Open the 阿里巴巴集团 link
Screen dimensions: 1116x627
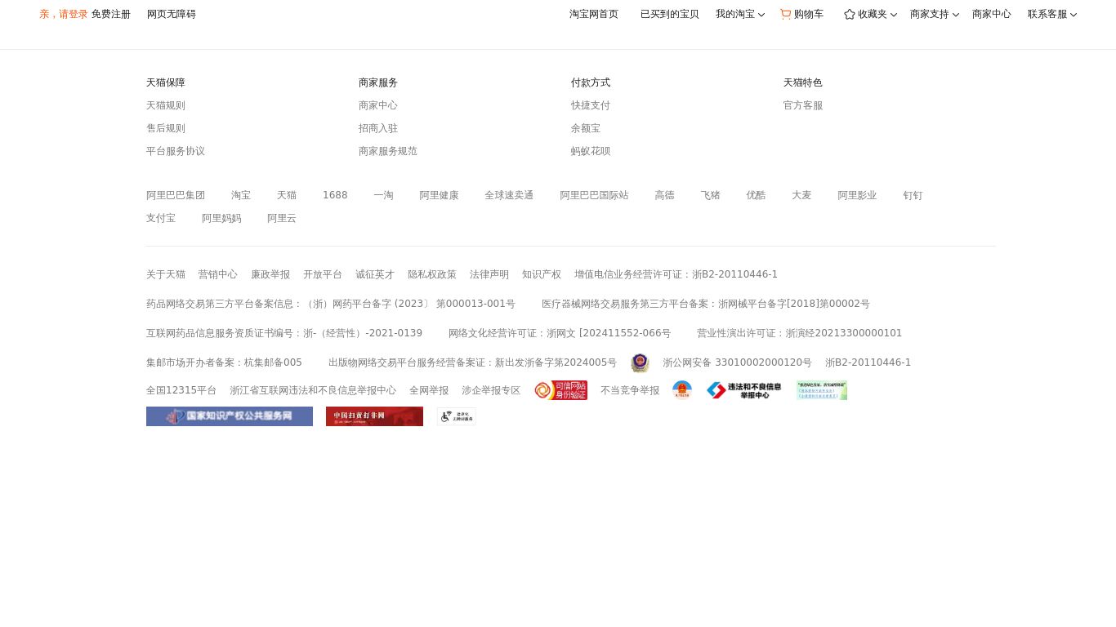coord(176,195)
